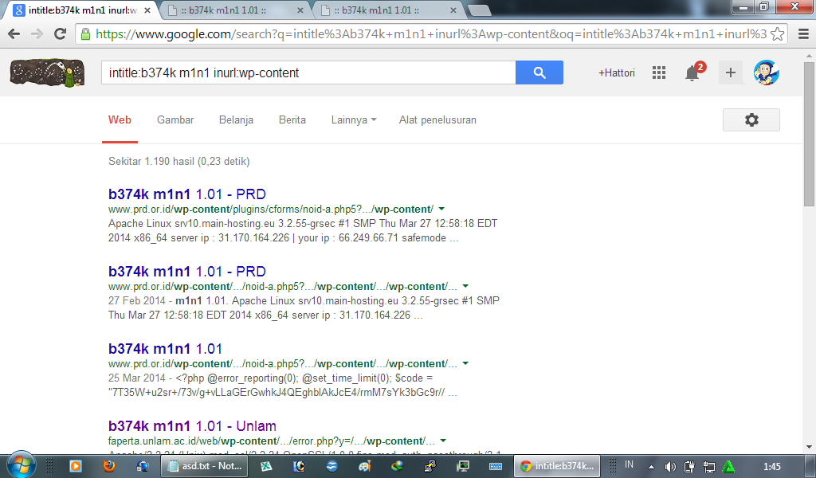Switch to the Gambar search tab
The height and width of the screenshot is (478, 816).
coord(175,120)
